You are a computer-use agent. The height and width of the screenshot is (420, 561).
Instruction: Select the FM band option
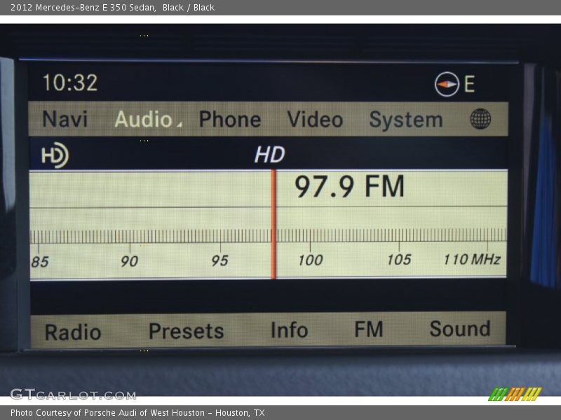pos(369,329)
